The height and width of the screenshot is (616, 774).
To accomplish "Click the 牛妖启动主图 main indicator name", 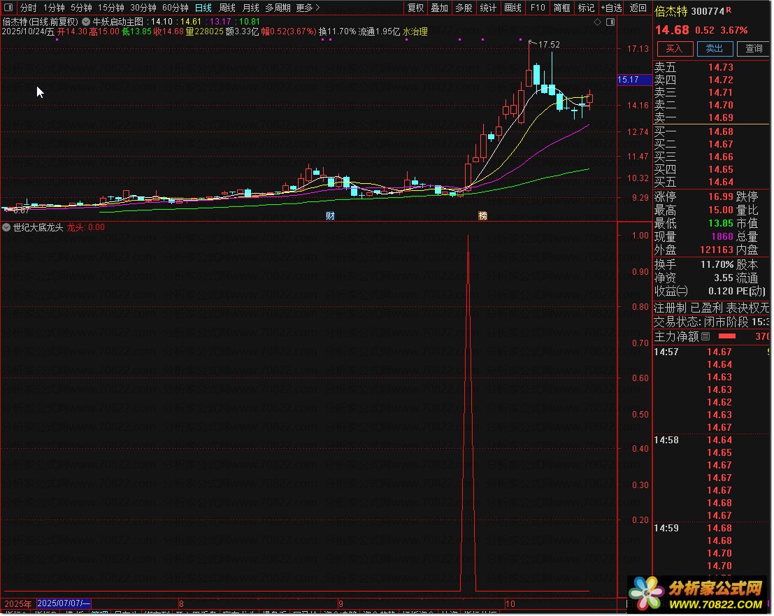I will 118,22.
